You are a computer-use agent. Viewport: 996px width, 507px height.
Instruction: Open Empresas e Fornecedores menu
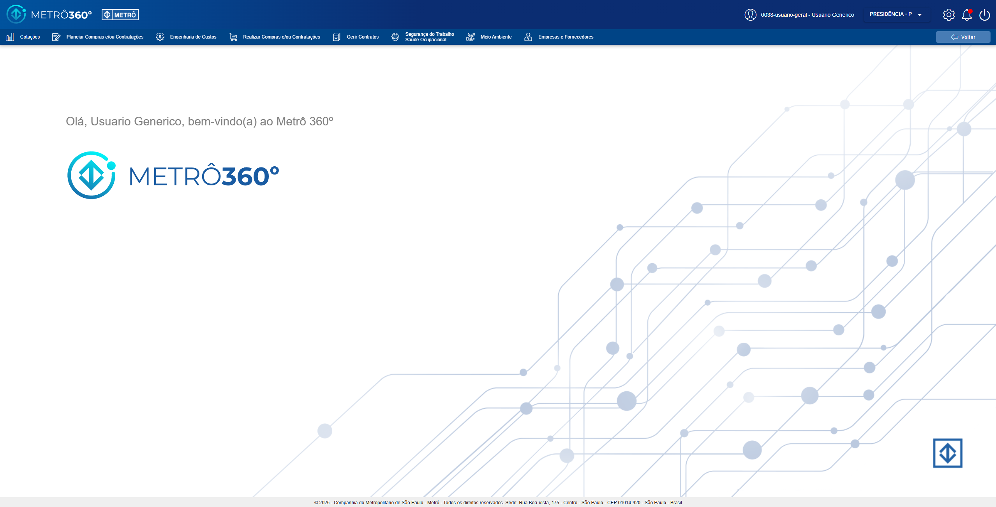pyautogui.click(x=559, y=37)
